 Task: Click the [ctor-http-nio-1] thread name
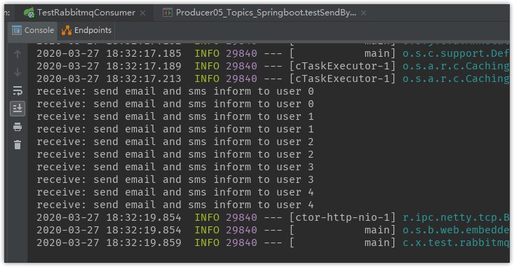pyautogui.click(x=343, y=217)
